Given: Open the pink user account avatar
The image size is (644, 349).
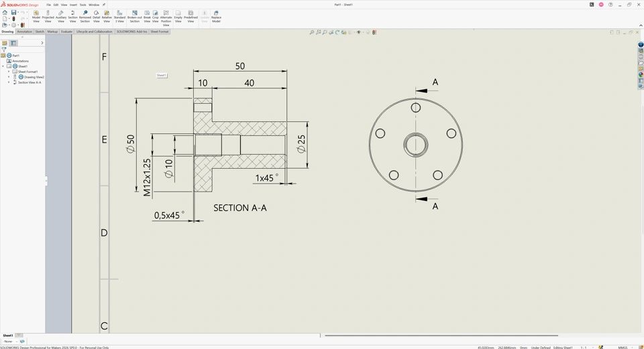Looking at the screenshot, I should click(x=601, y=5).
